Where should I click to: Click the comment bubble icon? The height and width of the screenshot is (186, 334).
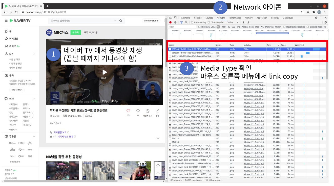[138, 111]
